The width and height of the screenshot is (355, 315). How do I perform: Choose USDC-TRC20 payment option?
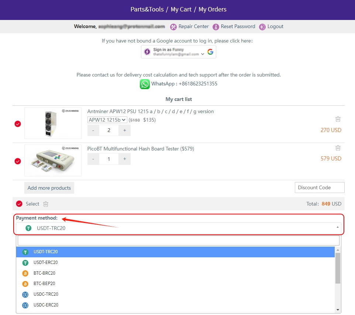coord(46,294)
